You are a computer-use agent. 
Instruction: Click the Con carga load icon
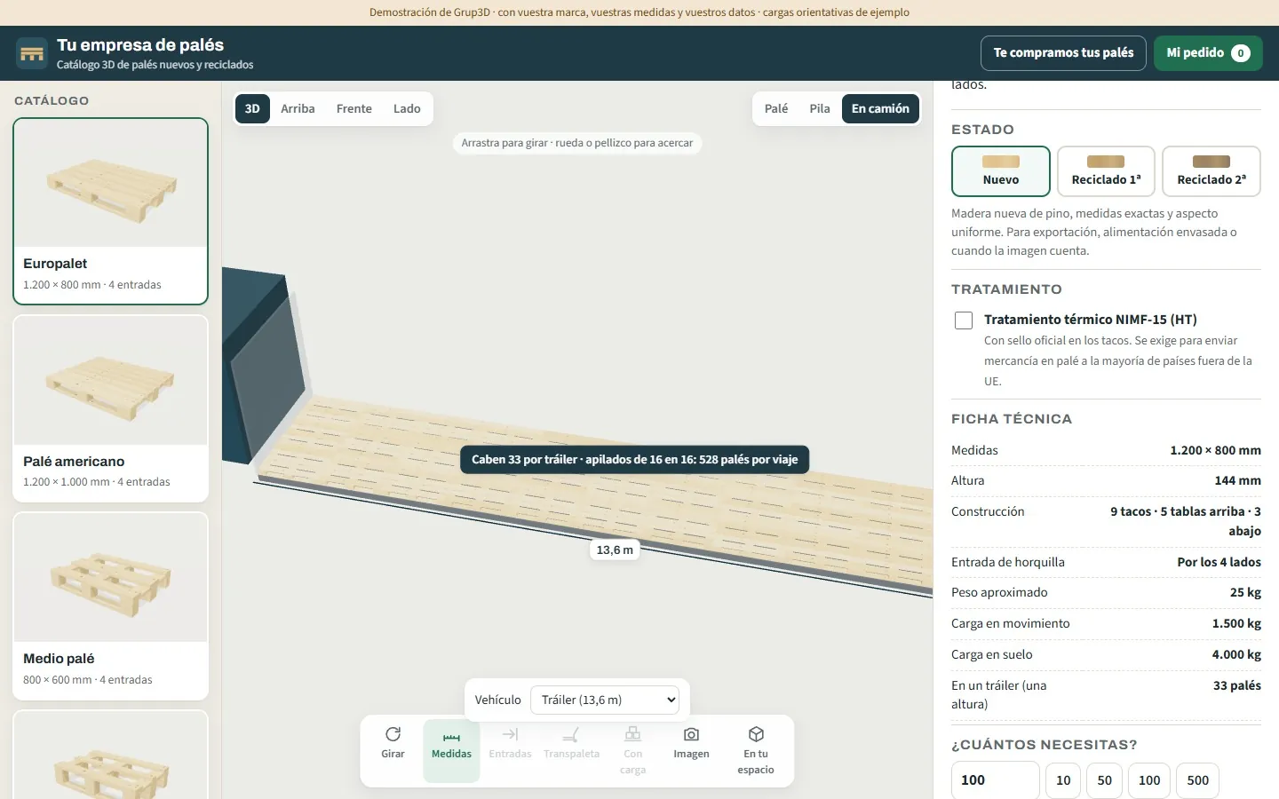632,733
